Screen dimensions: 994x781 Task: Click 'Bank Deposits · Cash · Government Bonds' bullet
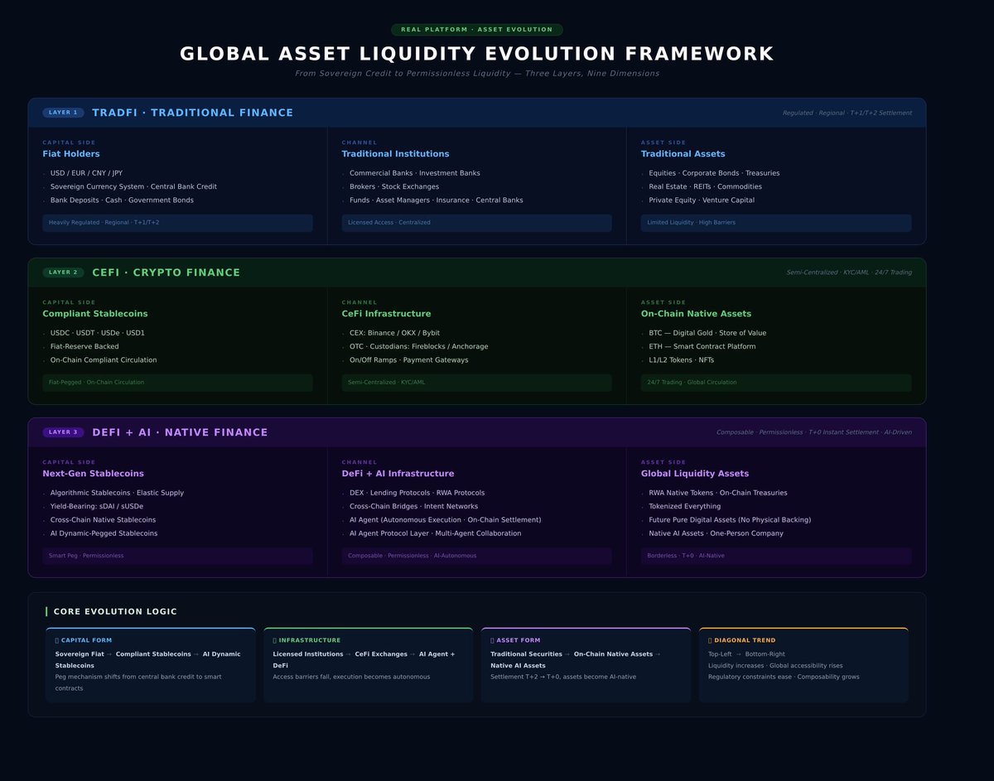click(x=122, y=200)
